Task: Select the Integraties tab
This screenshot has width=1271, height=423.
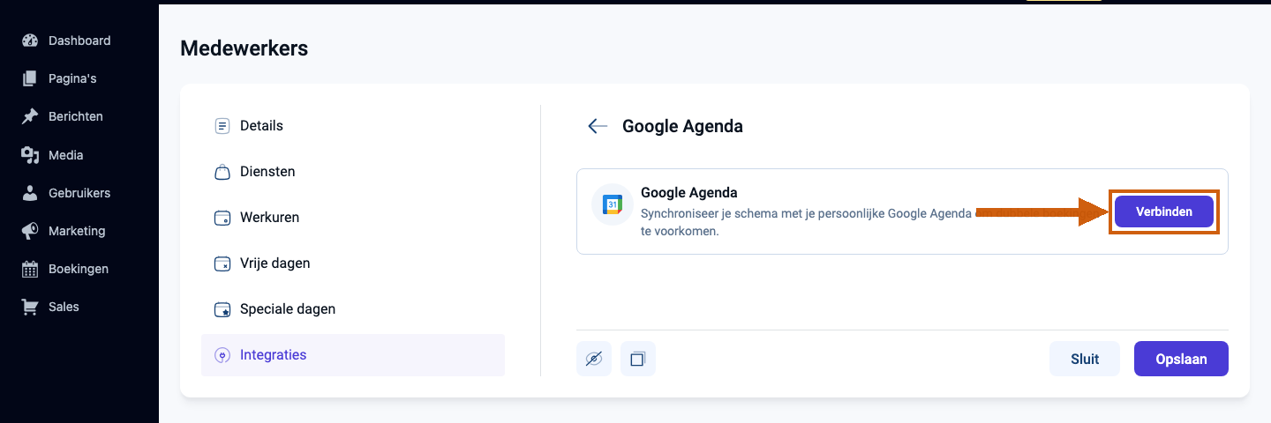Action: [353, 355]
